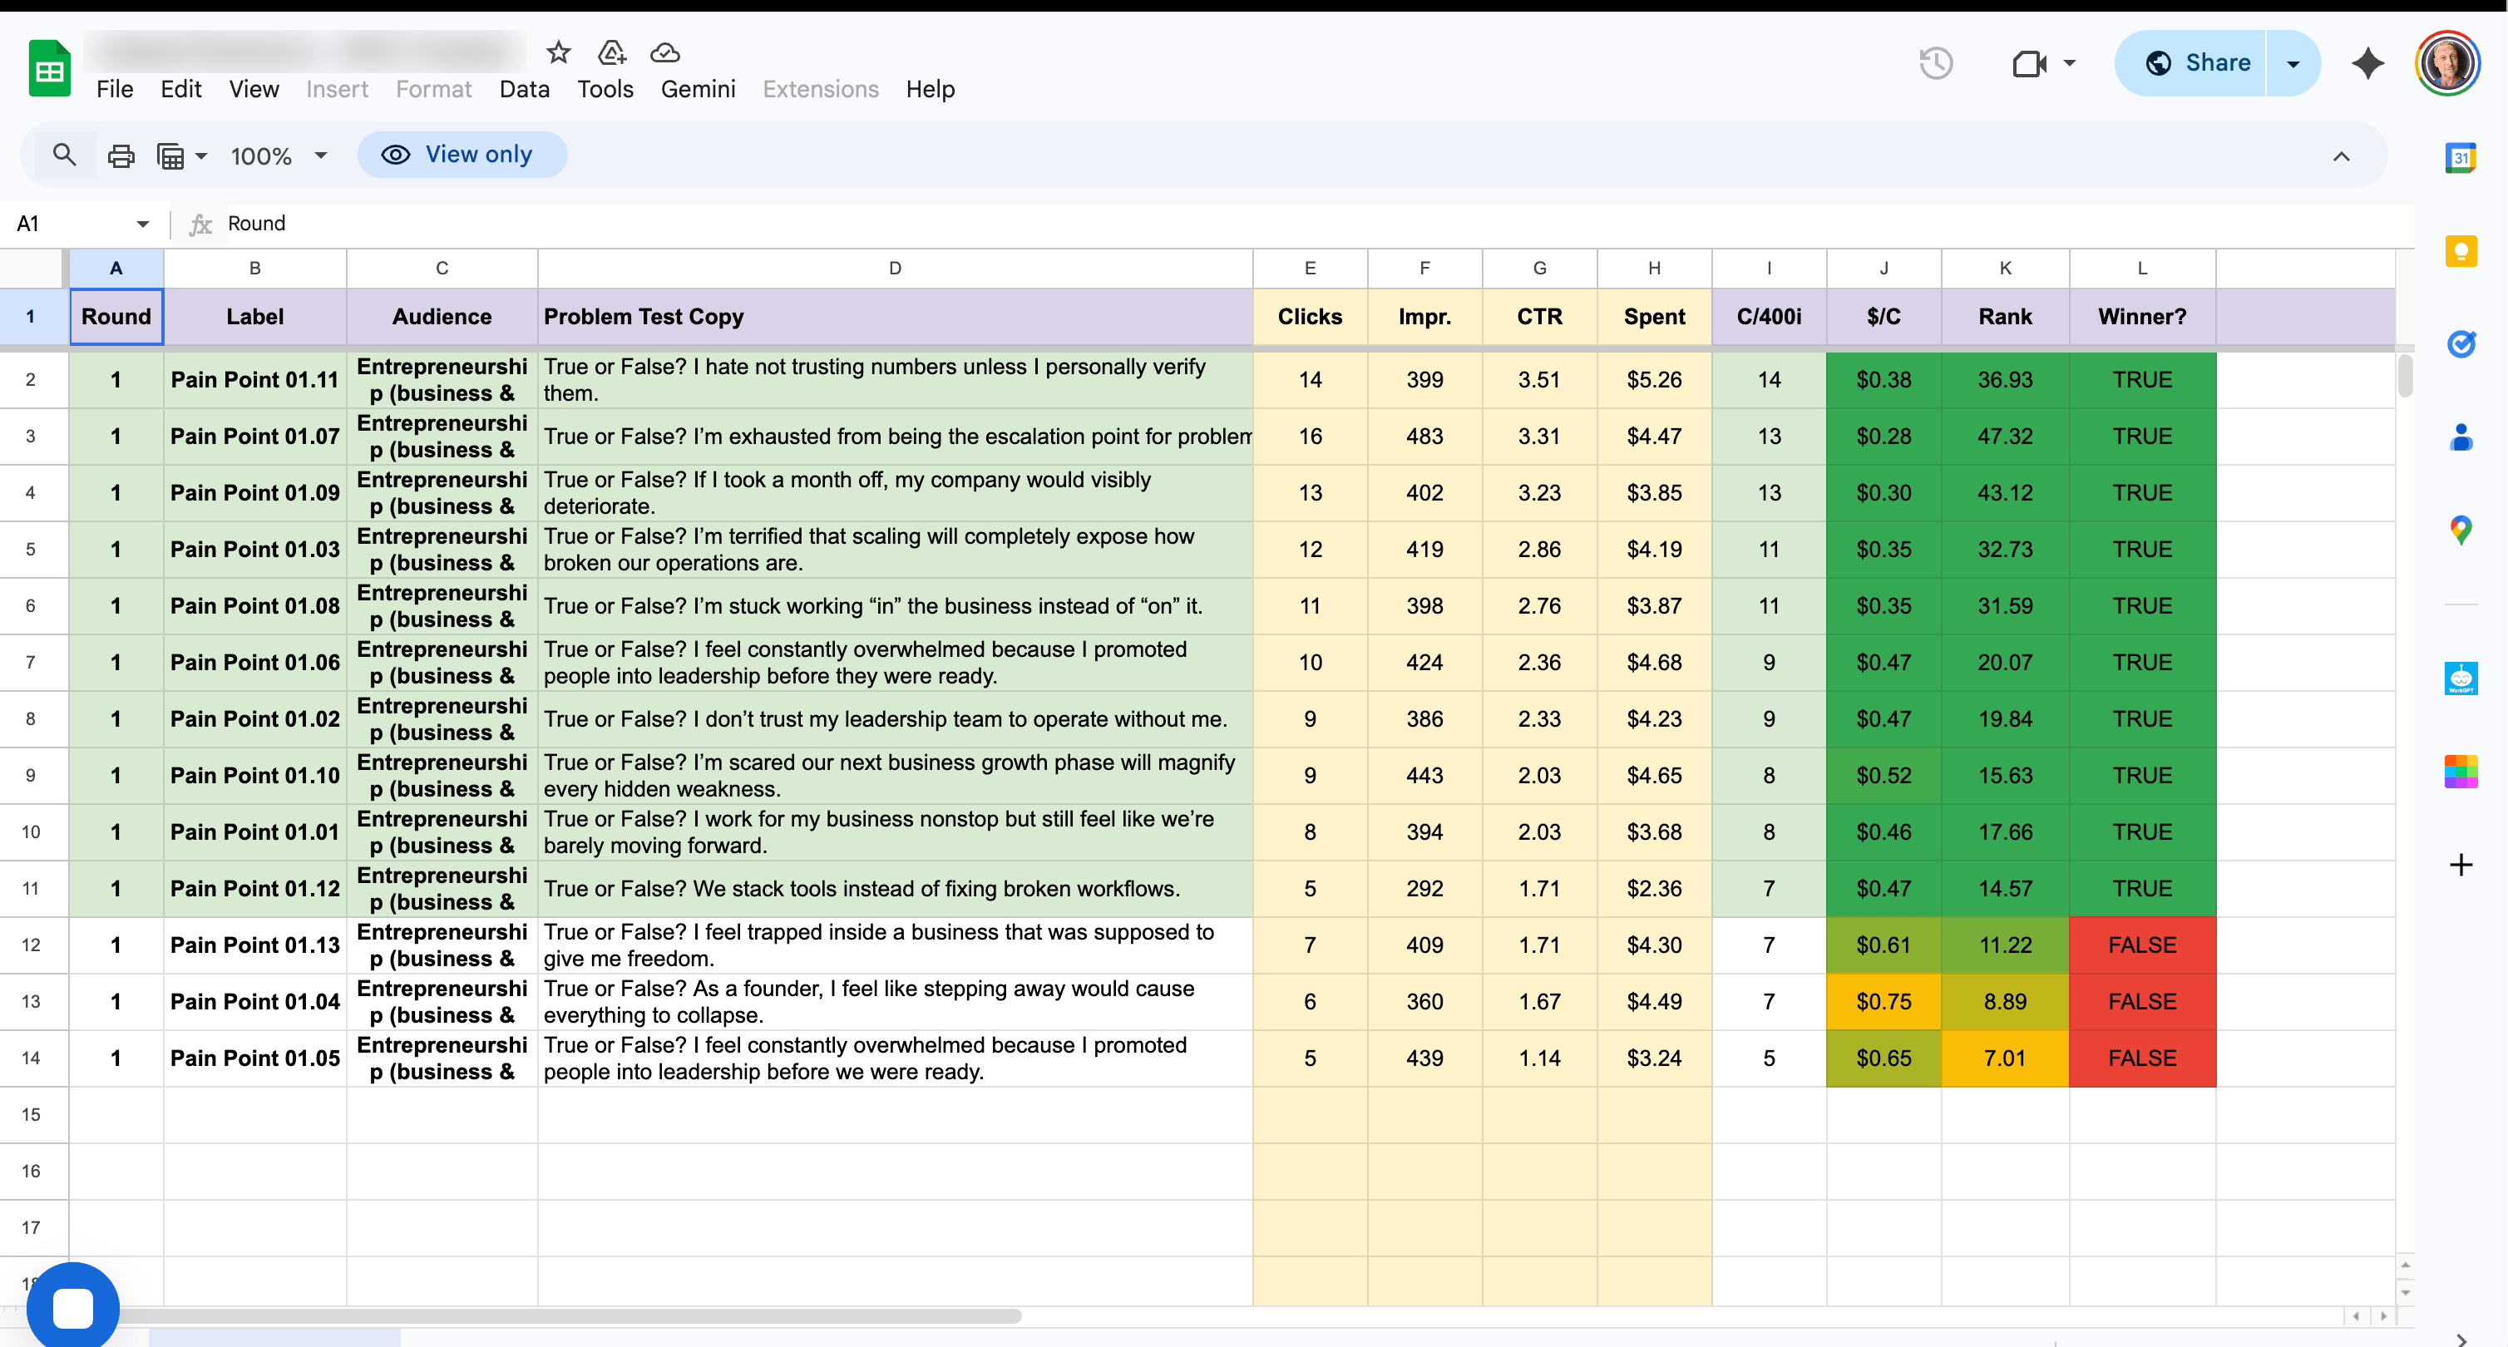This screenshot has height=1347, width=2508.
Task: Open Google Maps side panel
Action: pos(2461,530)
